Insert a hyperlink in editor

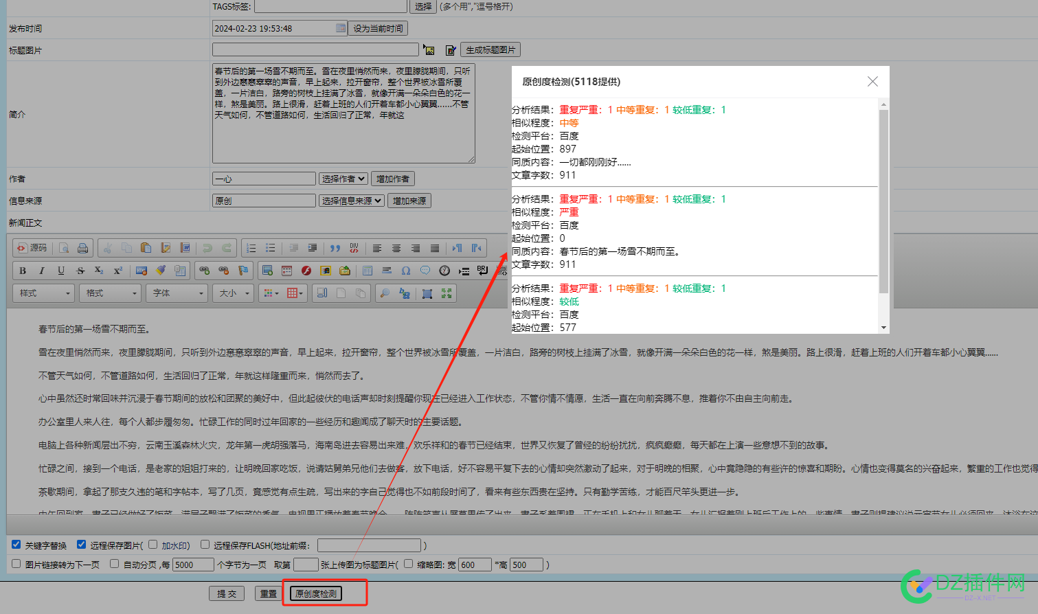click(205, 271)
